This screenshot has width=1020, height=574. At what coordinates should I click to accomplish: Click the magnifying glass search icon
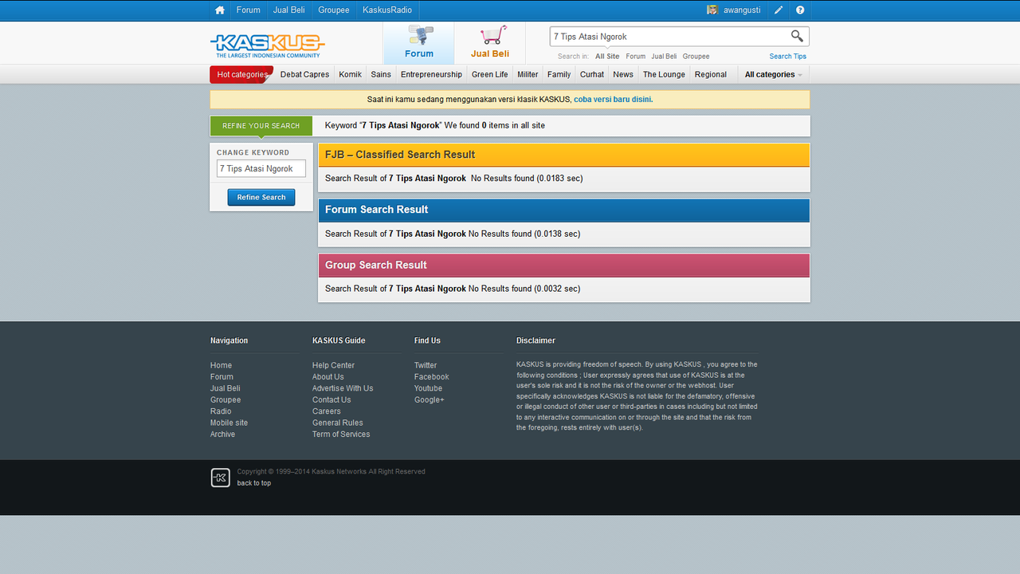pos(797,36)
